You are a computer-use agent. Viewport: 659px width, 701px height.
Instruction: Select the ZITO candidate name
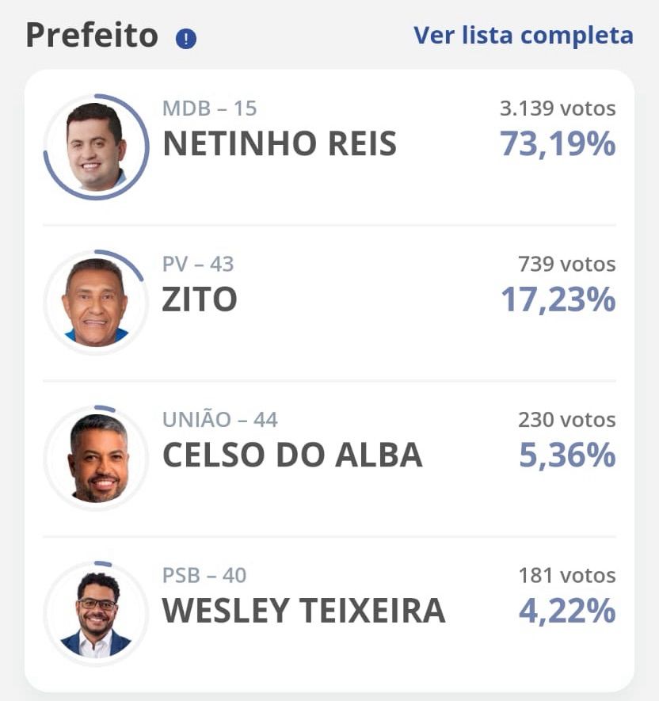coord(200,299)
